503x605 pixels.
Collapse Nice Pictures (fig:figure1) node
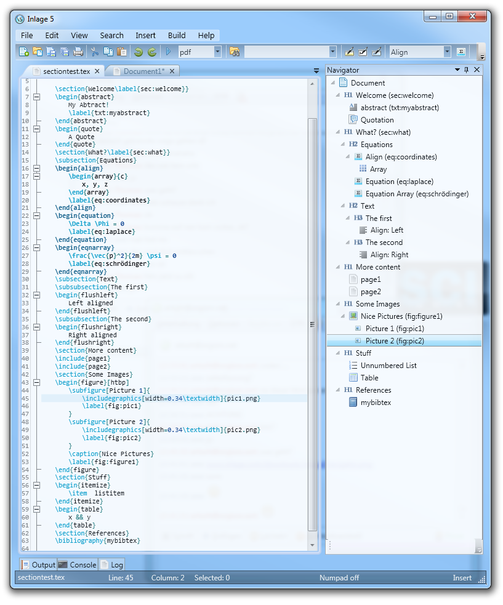(343, 316)
